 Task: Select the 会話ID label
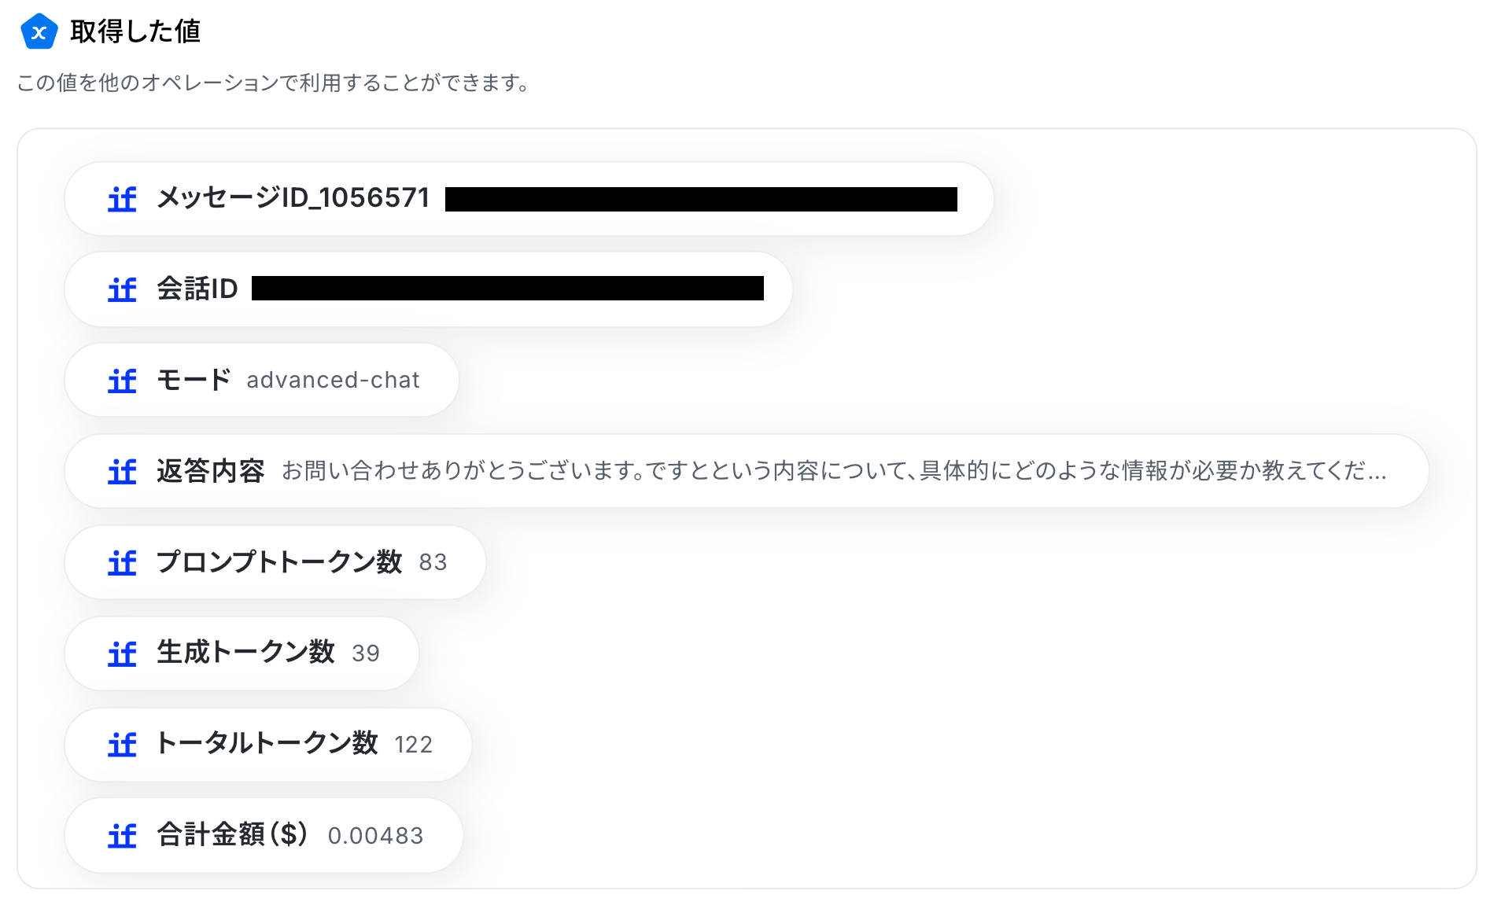[x=197, y=289]
